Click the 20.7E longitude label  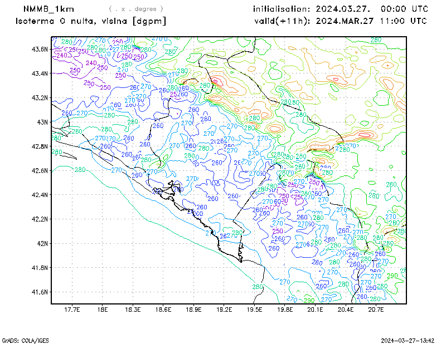376,309
